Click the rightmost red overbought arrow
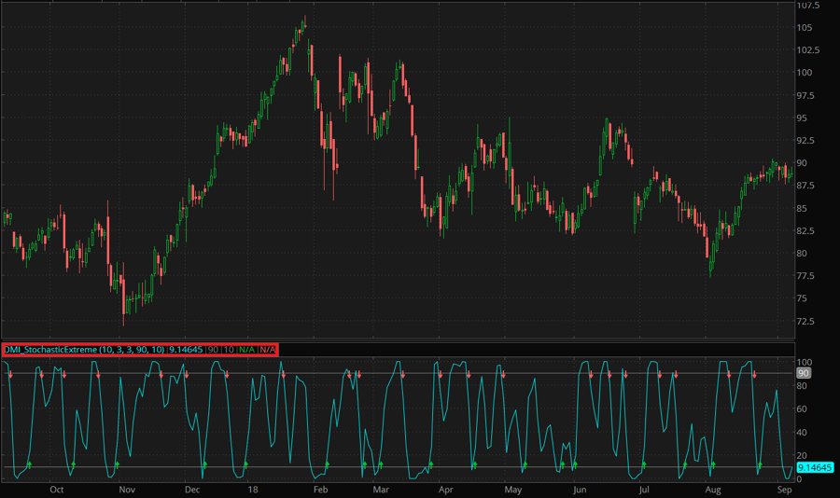Viewport: 840px width, 498px height. pyautogui.click(x=754, y=374)
